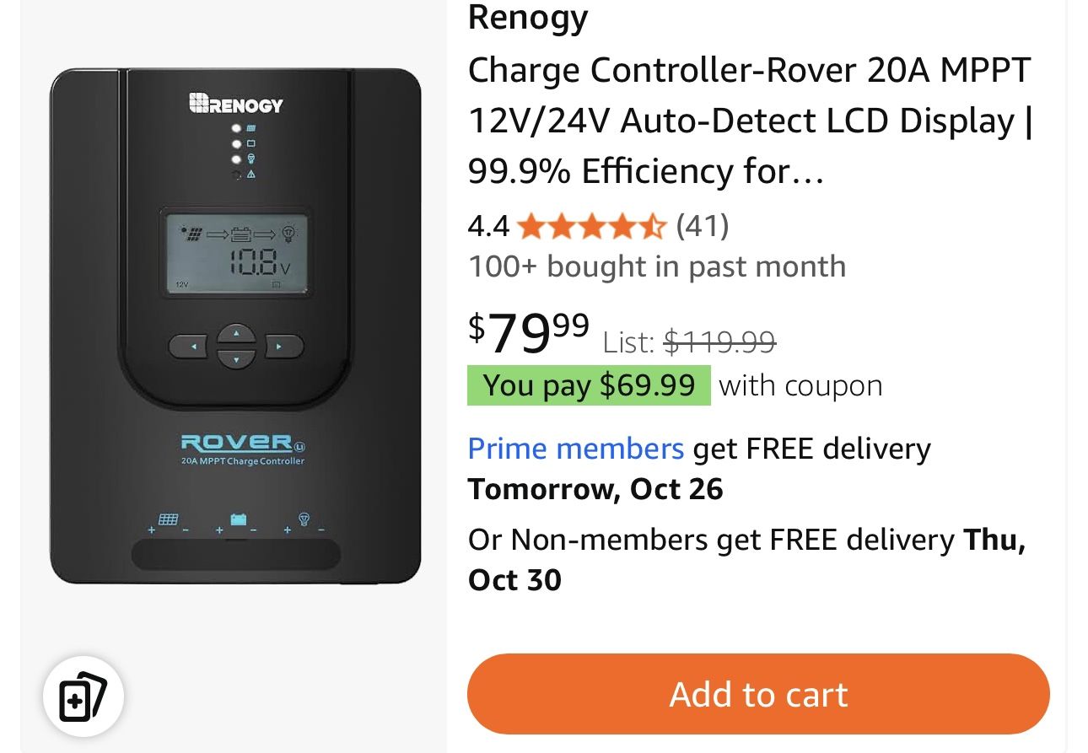The image size is (1088, 753).
Task: Click the $79.99 price
Action: pyautogui.click(x=529, y=332)
